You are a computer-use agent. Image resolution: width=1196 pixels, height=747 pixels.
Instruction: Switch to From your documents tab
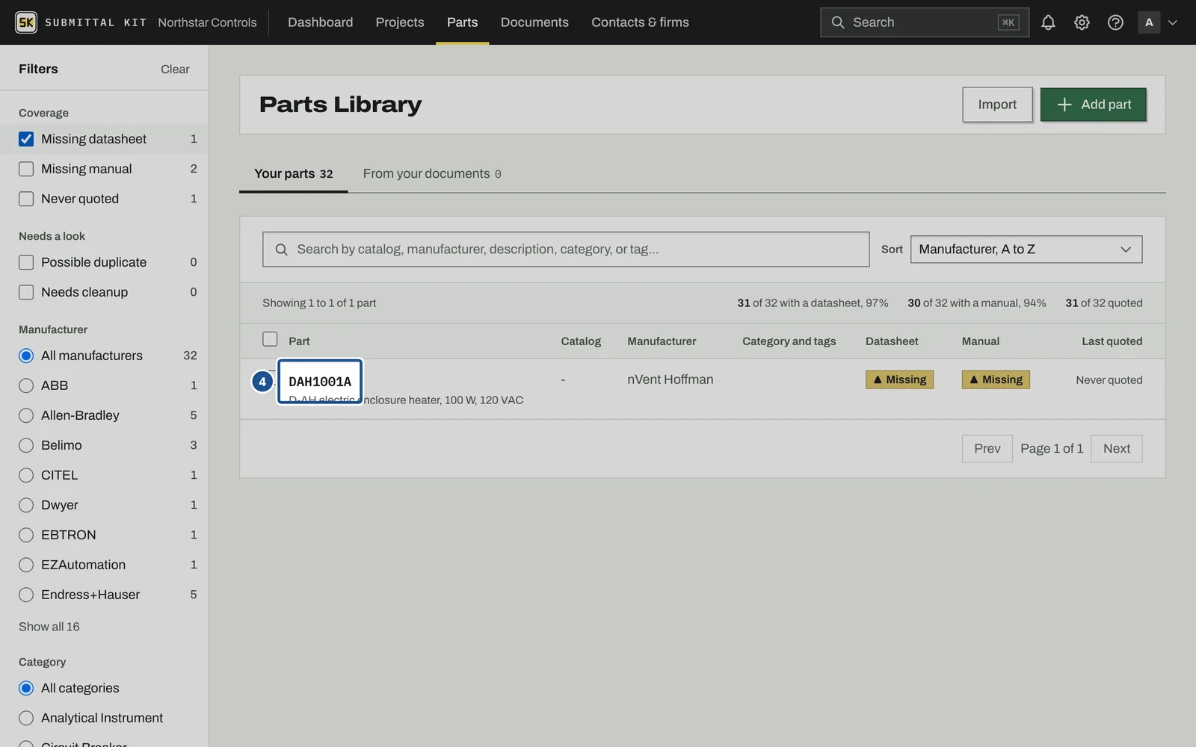(432, 173)
